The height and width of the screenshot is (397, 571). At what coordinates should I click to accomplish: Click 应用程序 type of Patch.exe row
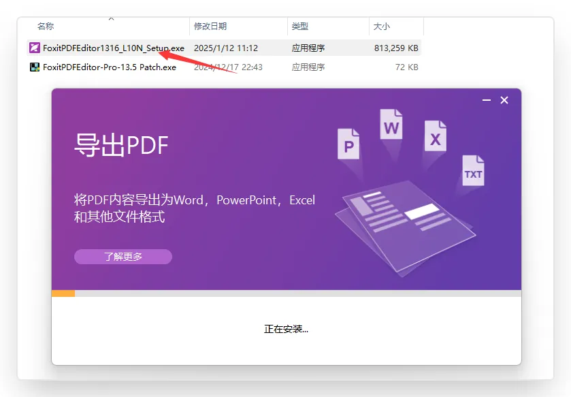click(x=308, y=67)
